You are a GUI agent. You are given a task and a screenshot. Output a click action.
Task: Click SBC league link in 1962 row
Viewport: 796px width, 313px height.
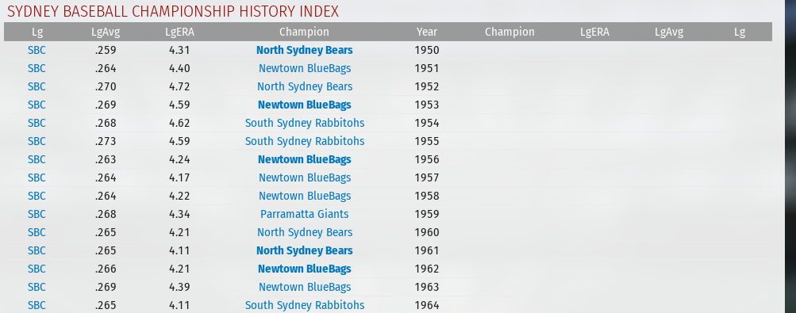click(37, 269)
